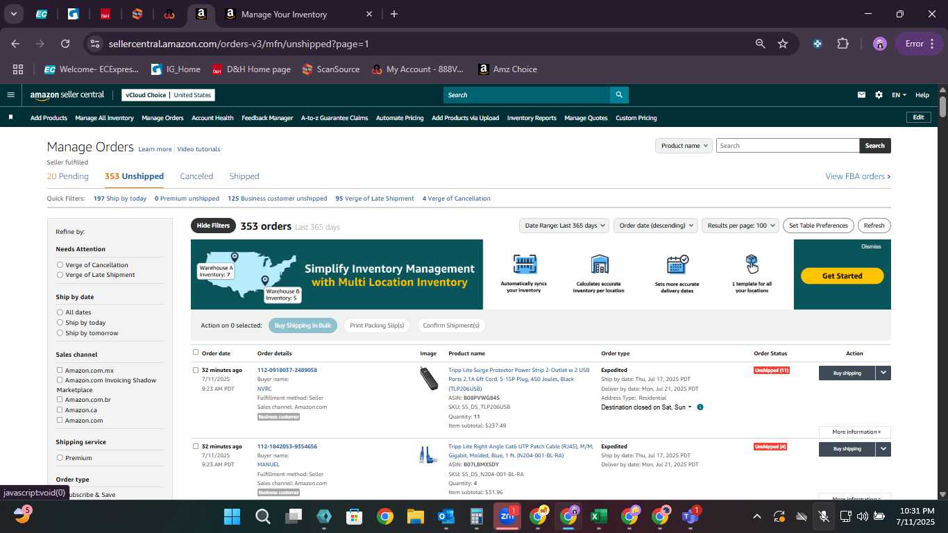This screenshot has width=948, height=533.
Task: Open File Explorer from the taskbar
Action: click(x=415, y=516)
